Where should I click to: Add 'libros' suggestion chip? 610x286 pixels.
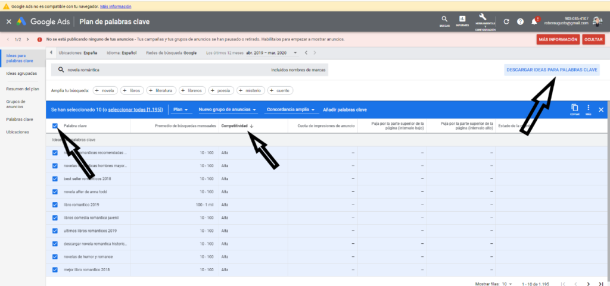(x=132, y=90)
